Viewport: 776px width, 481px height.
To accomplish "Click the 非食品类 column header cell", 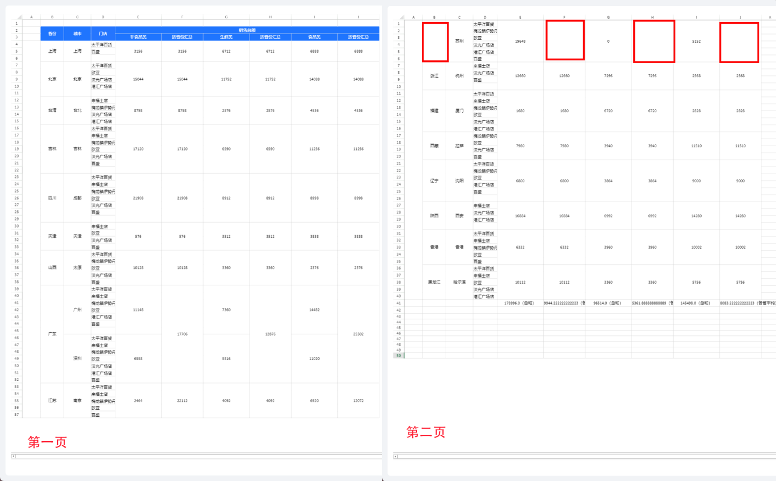I will click(138, 37).
